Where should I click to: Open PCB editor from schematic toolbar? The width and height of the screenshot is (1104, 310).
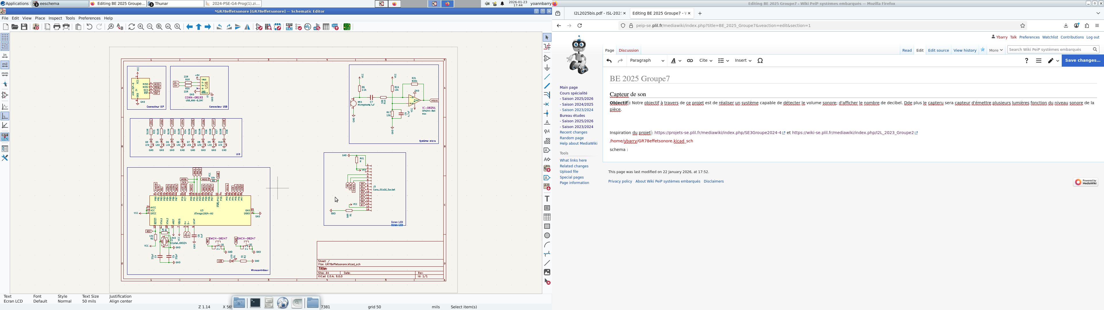tap(347, 27)
